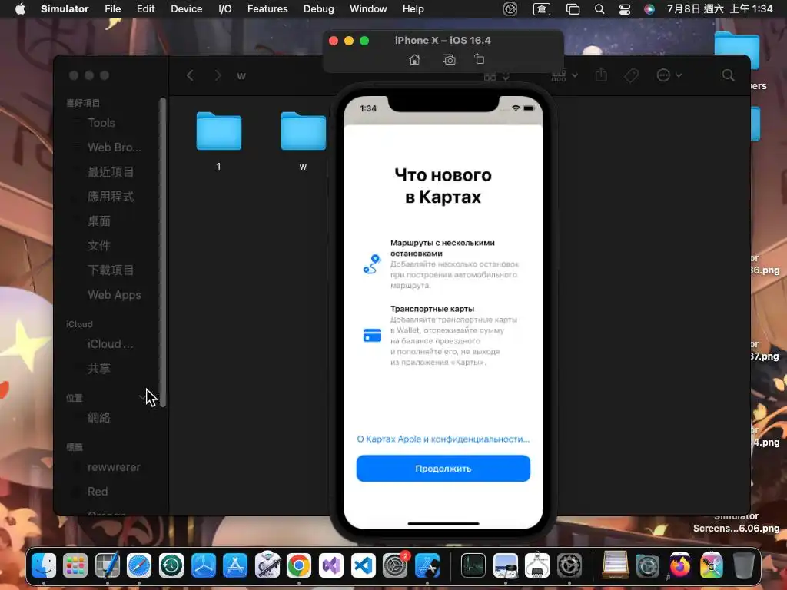
Task: Open the File menu
Action: click(x=112, y=9)
